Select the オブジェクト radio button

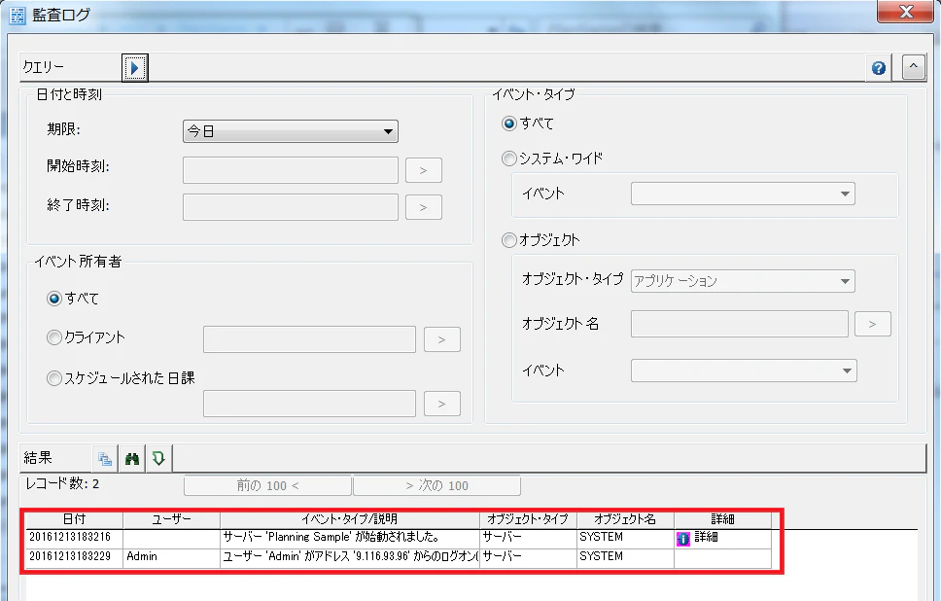509,240
